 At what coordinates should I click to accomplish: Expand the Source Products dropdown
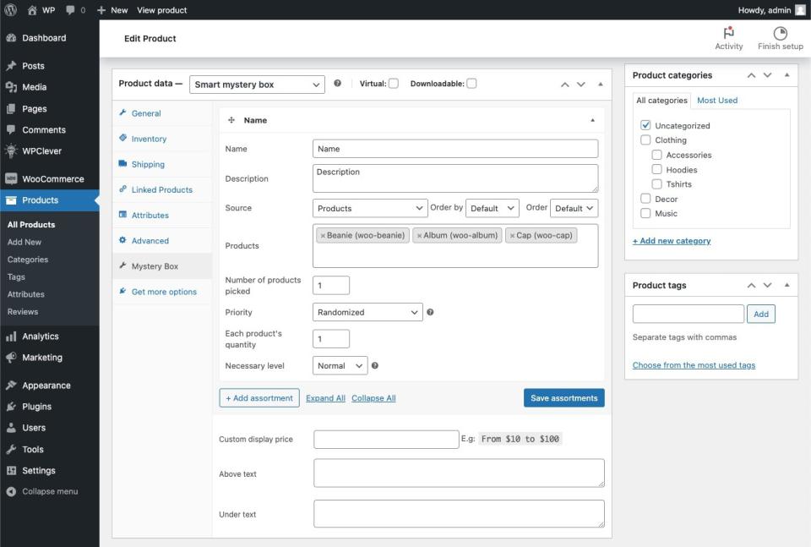click(370, 208)
